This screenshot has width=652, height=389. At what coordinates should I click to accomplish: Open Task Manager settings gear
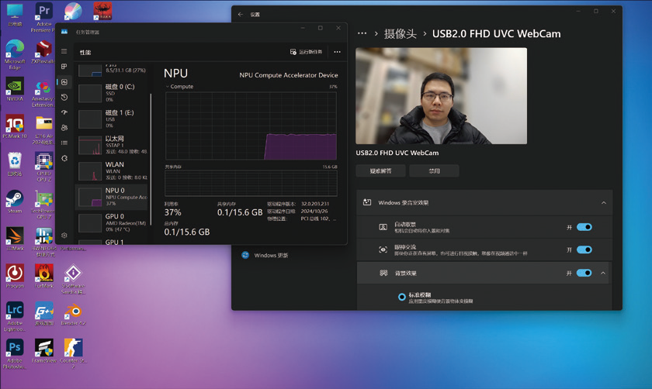pyautogui.click(x=64, y=236)
